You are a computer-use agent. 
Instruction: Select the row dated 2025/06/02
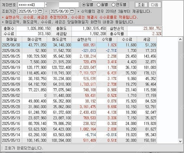click(79, 95)
